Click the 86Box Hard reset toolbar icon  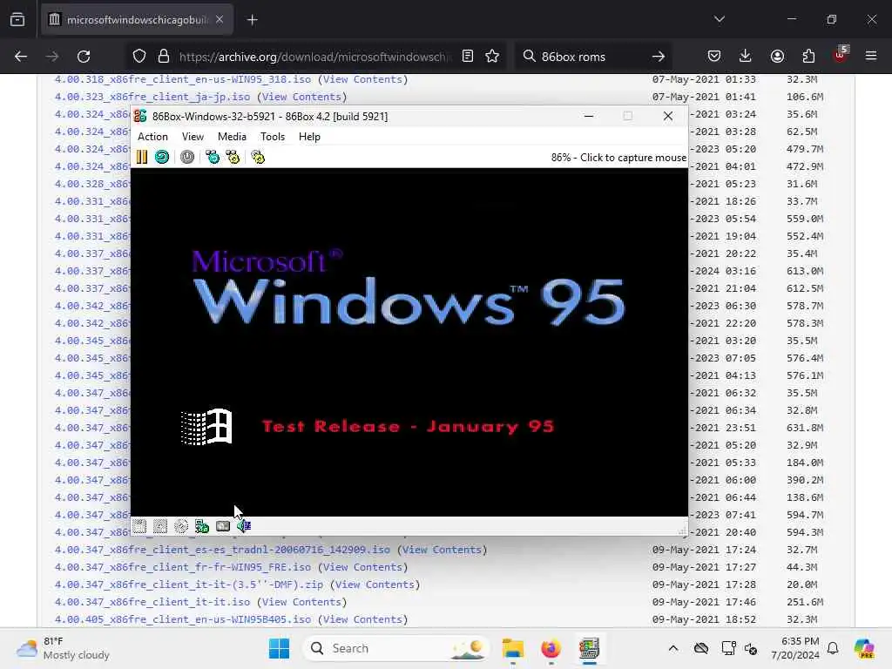[162, 157]
